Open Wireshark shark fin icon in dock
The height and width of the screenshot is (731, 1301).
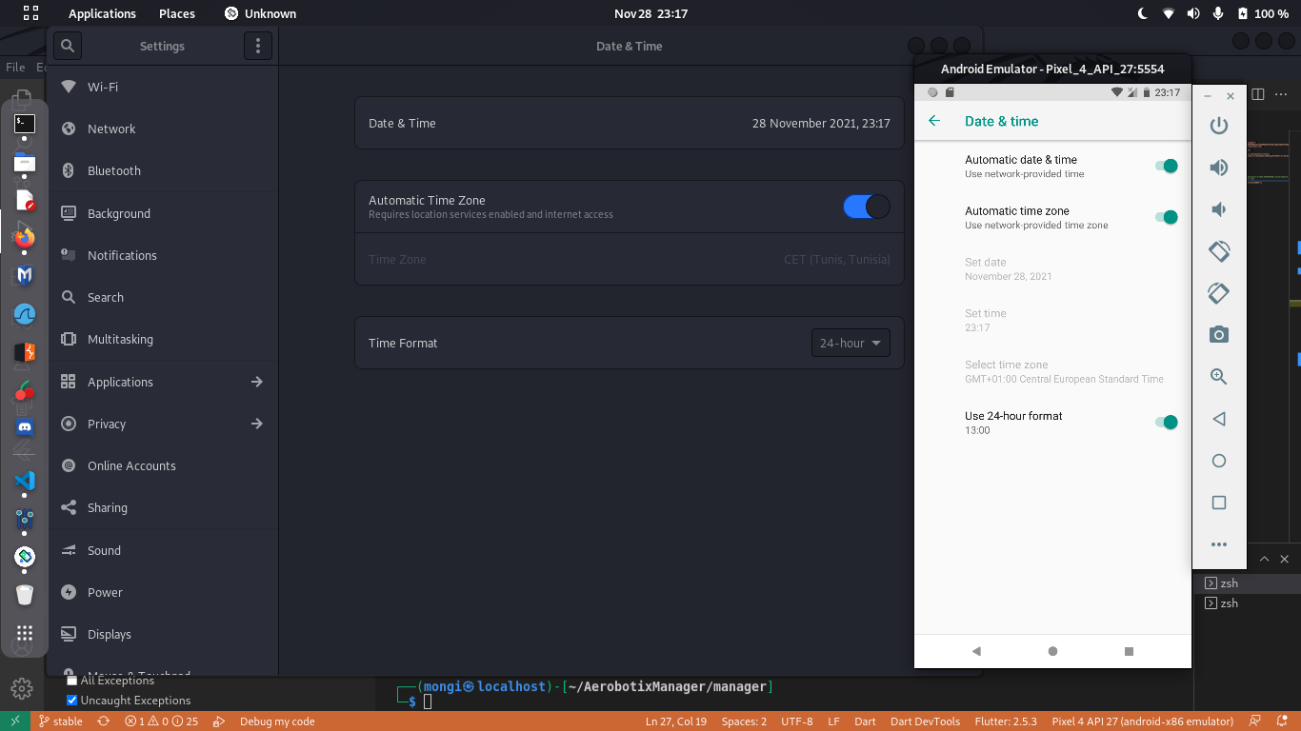[25, 314]
